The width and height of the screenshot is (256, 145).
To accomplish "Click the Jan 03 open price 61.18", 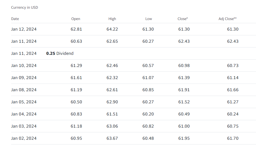I will tap(76, 126).
